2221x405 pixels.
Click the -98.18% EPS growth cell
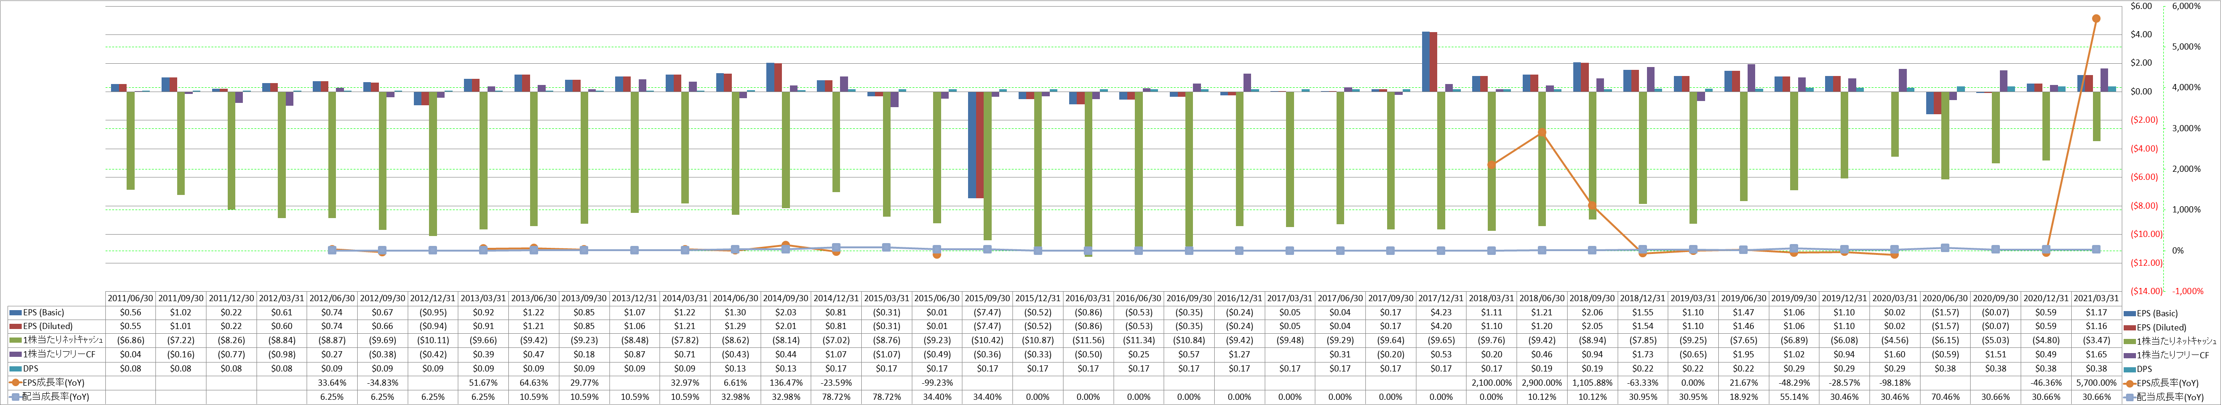pos(1894,383)
